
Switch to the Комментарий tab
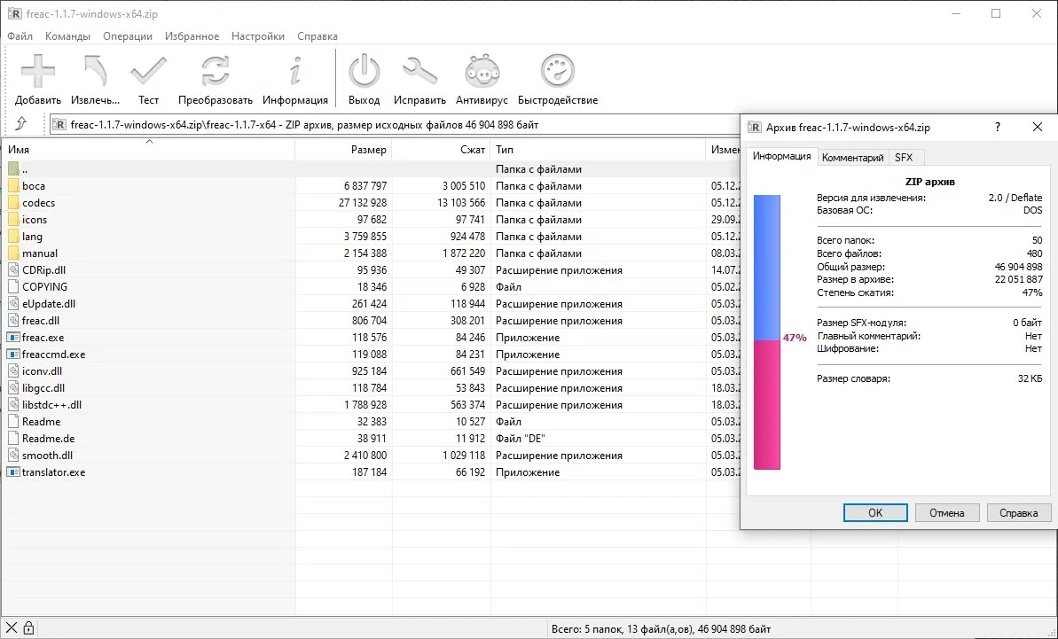(x=852, y=158)
